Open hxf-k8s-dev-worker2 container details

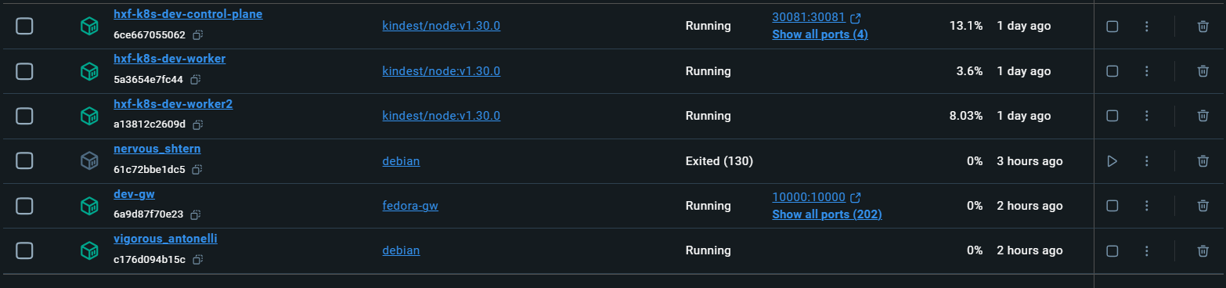pos(173,104)
